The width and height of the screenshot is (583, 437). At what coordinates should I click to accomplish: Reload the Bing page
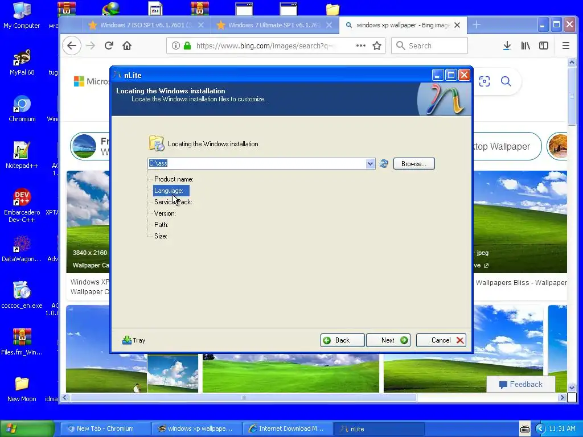pyautogui.click(x=109, y=46)
